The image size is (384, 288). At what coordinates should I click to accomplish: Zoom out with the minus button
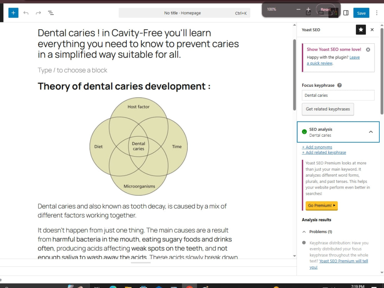point(298,9)
